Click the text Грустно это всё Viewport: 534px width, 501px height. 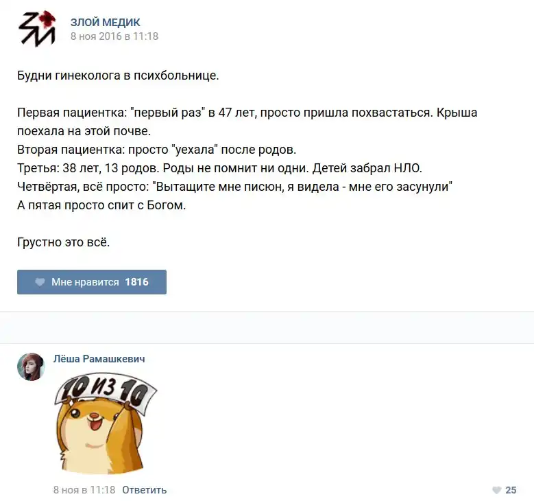63,242
